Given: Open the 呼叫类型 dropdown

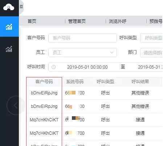Looking at the screenshot, I should click(152, 38).
